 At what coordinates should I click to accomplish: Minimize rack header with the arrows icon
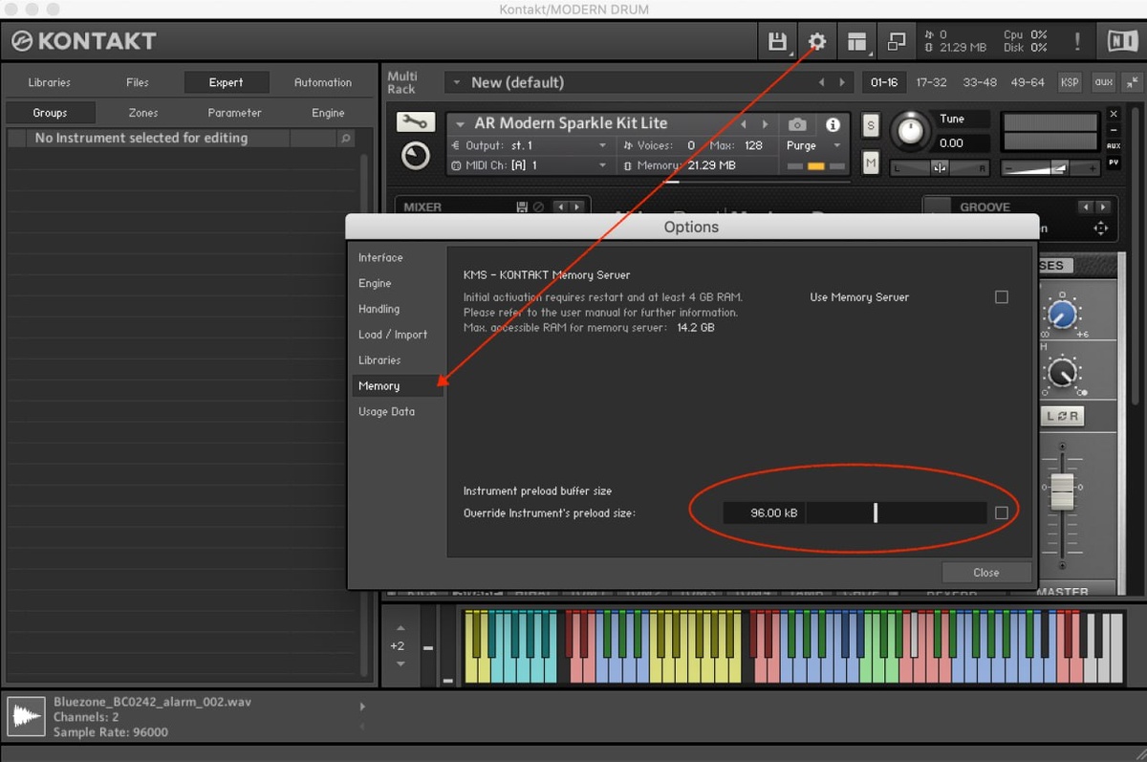point(1134,82)
